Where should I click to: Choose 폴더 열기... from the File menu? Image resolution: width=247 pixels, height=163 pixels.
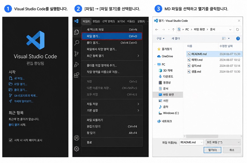point(112,43)
